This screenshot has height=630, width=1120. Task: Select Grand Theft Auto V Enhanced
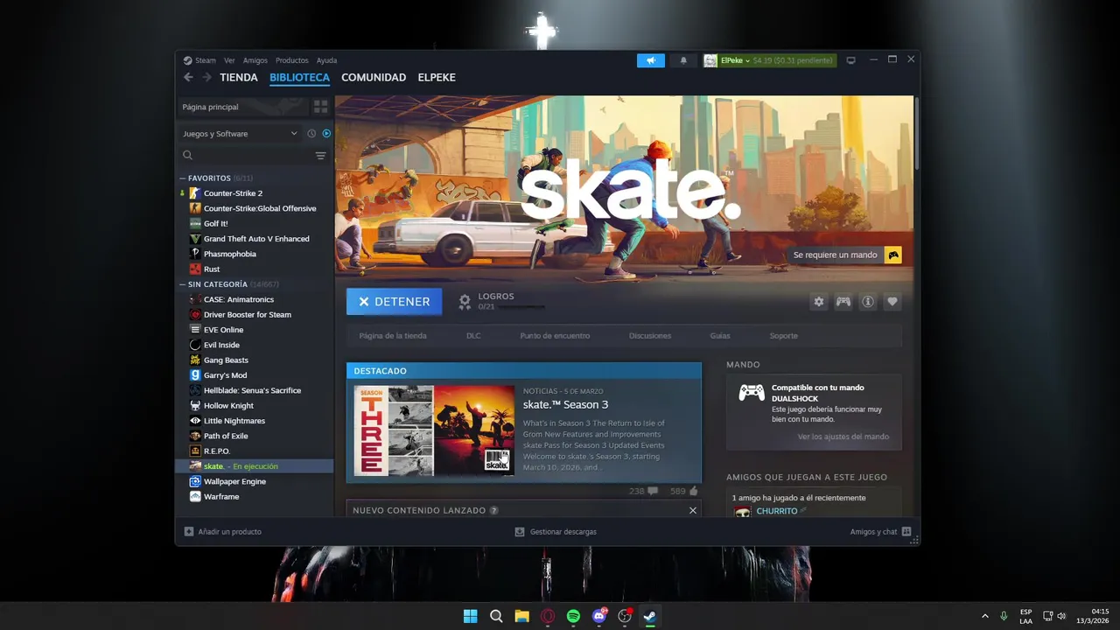pyautogui.click(x=255, y=239)
